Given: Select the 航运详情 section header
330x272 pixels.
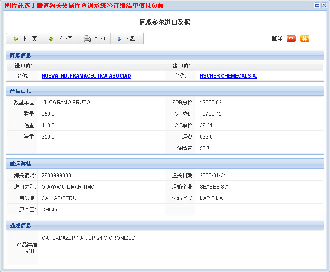Looking at the screenshot, I should click(x=20, y=164).
